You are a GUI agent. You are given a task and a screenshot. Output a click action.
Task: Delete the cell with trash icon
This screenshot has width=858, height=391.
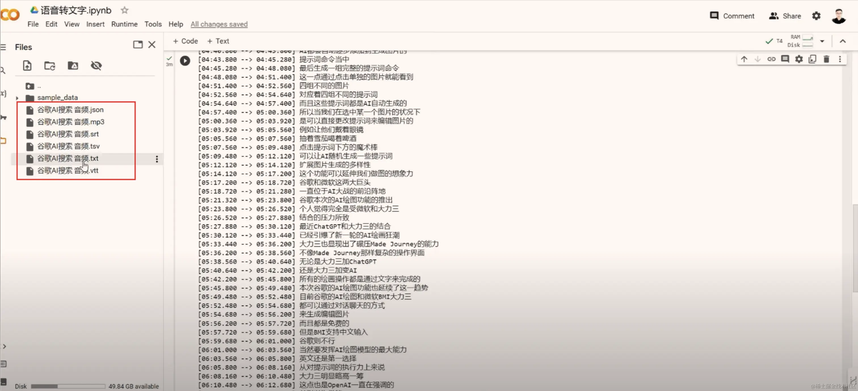pyautogui.click(x=826, y=59)
